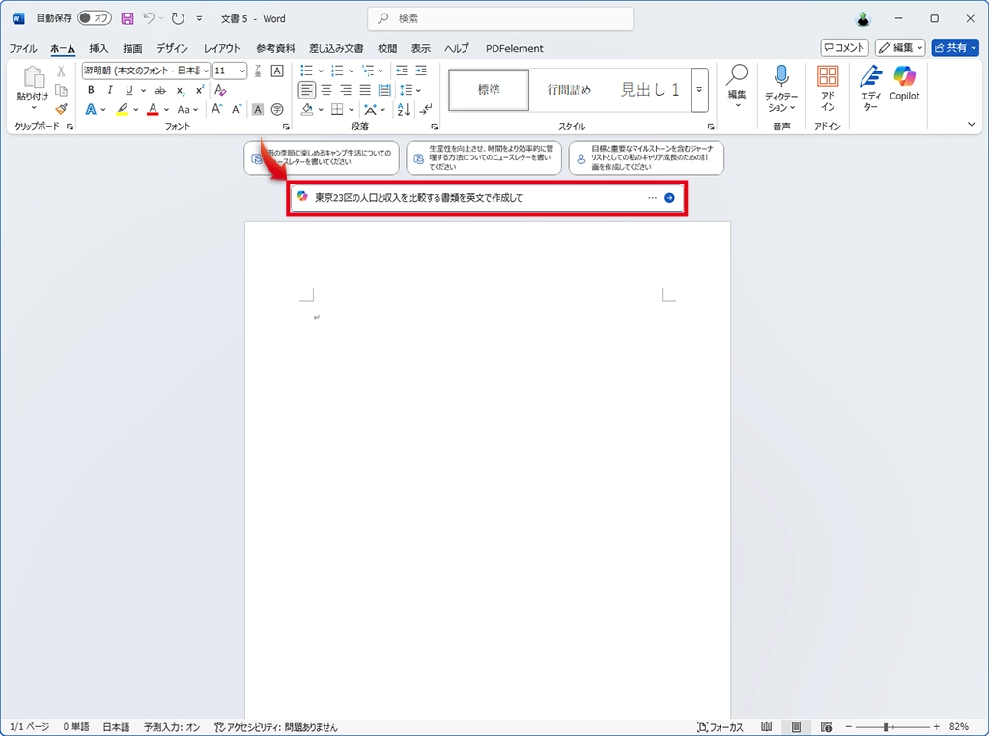The height and width of the screenshot is (736, 989).
Task: Toggle bold formatting
Action: [91, 90]
